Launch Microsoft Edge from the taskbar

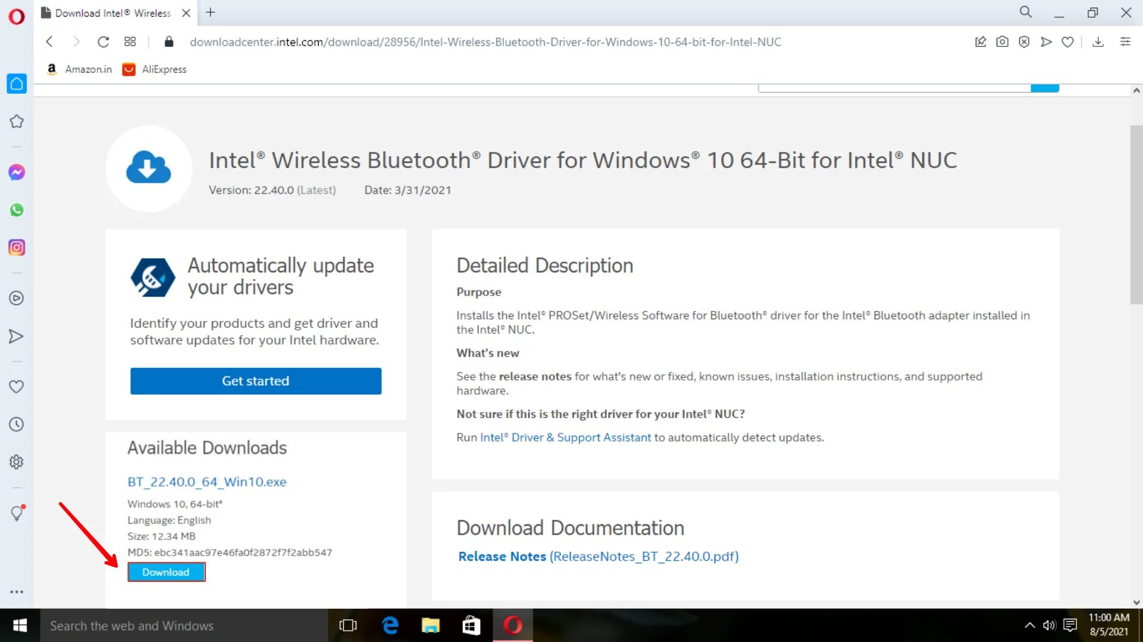[x=390, y=625]
